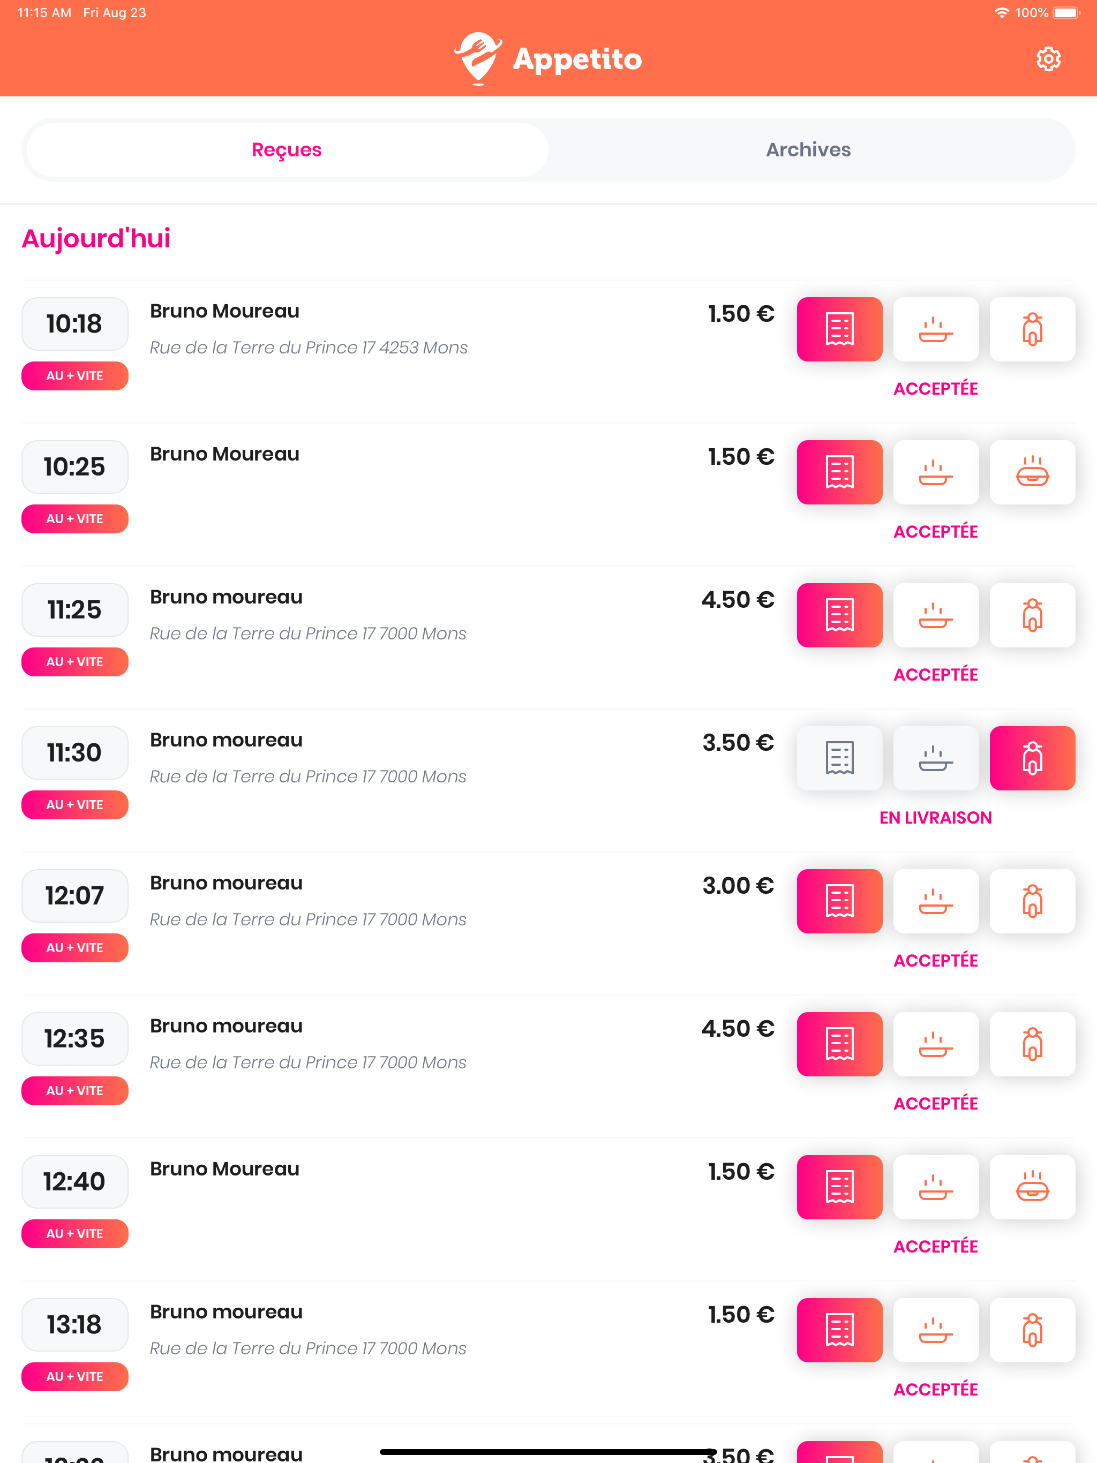Tap the receipt icon for 13:18 order
This screenshot has width=1097, height=1463.
pyautogui.click(x=839, y=1330)
